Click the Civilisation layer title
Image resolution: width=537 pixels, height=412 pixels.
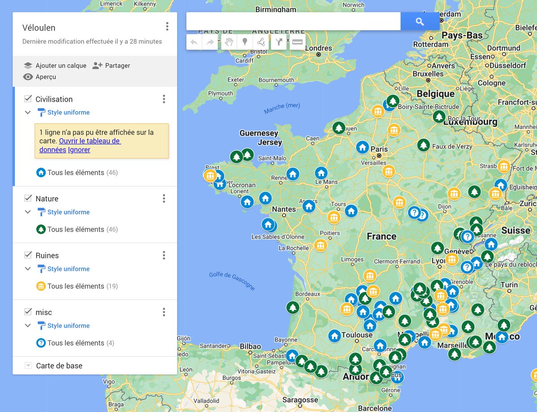pyautogui.click(x=54, y=99)
